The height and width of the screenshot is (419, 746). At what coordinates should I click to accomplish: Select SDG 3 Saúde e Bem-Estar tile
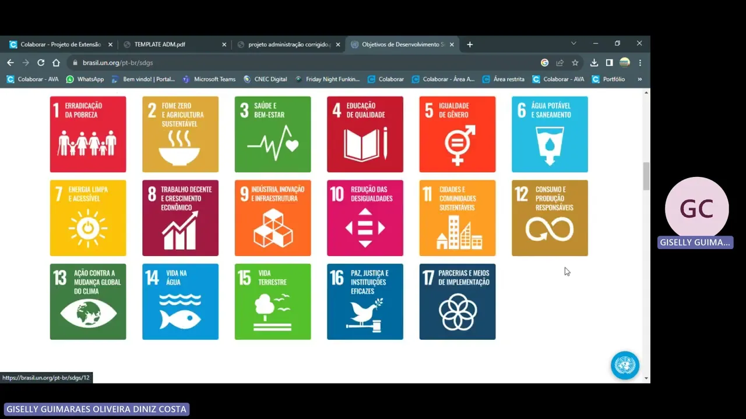273,134
